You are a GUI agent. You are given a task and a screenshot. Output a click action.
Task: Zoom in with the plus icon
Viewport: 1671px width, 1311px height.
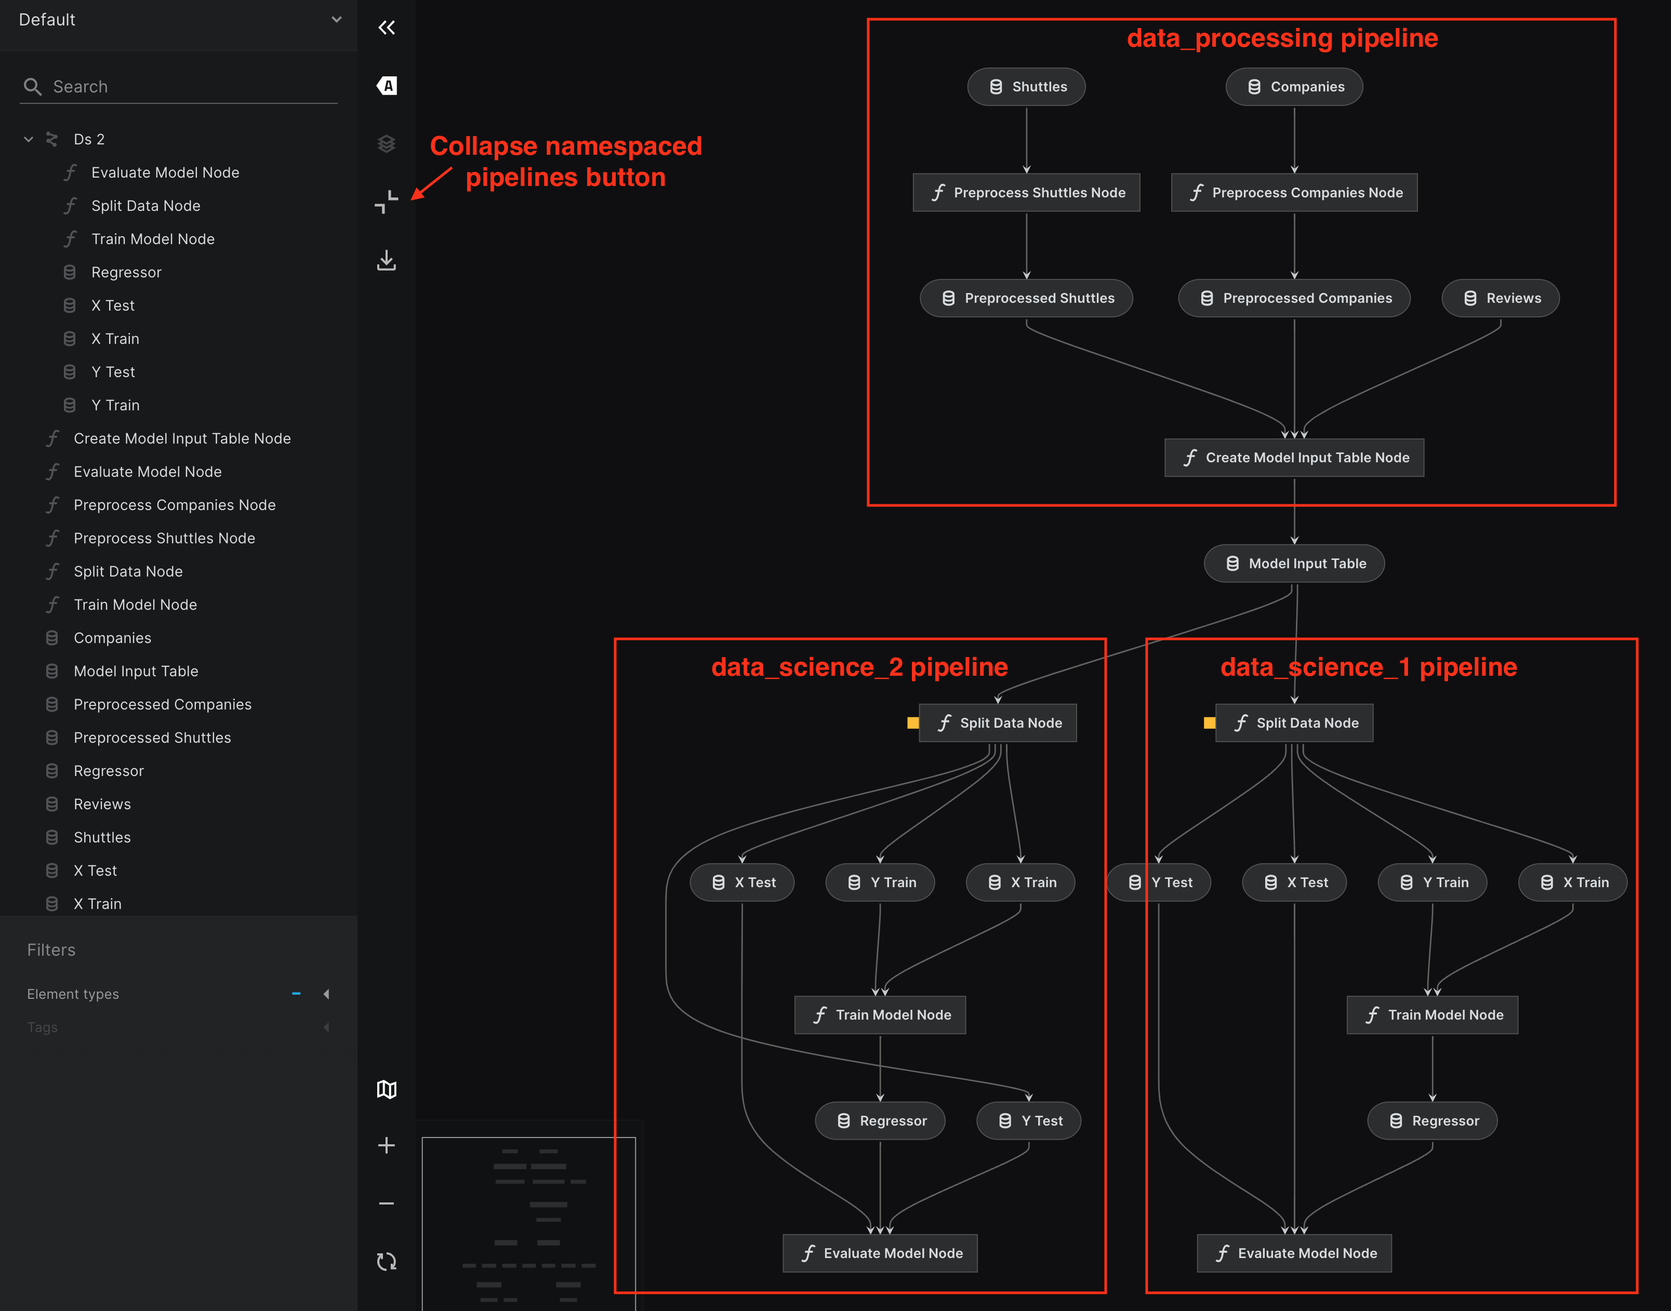386,1145
